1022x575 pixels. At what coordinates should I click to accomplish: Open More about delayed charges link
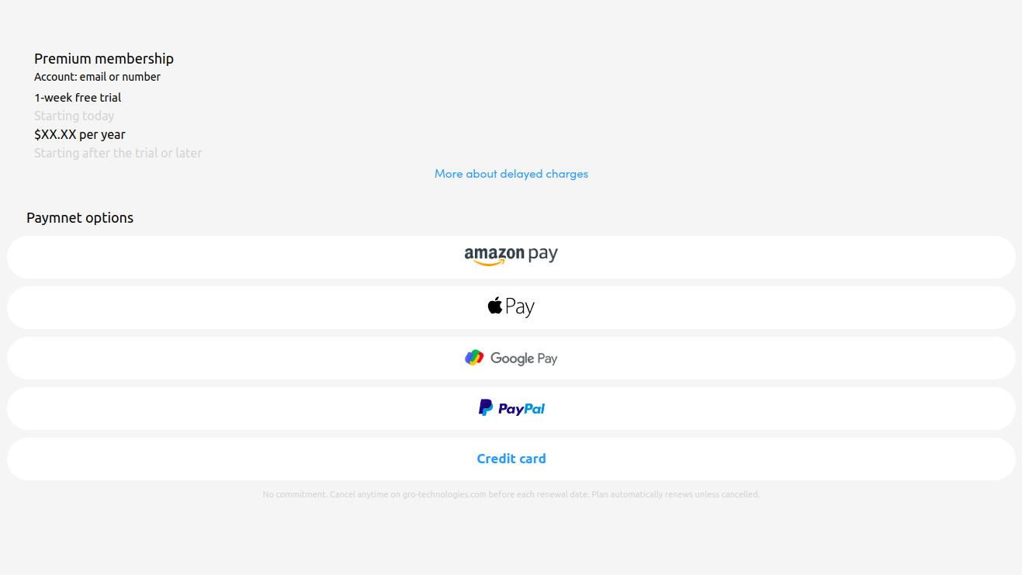(x=511, y=174)
